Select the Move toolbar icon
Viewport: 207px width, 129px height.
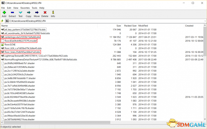(x=37, y=13)
